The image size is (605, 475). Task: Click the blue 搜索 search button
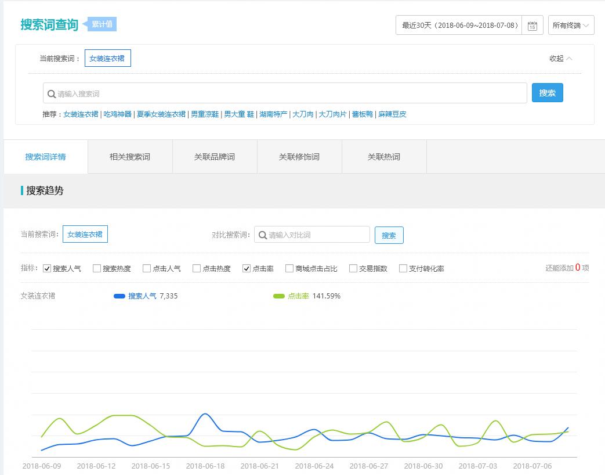click(547, 92)
